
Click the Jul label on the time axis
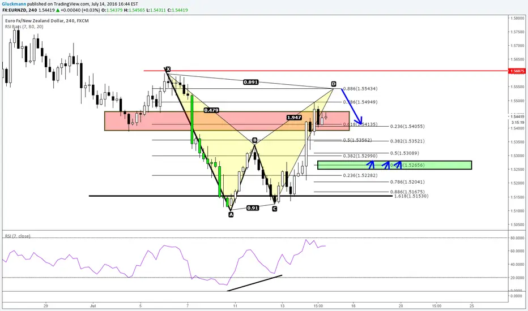click(x=93, y=306)
